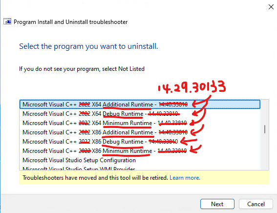Screen dimensions: 277x213
Task: Click the troubleshooter title bar icon
Action: click(x=7, y=21)
